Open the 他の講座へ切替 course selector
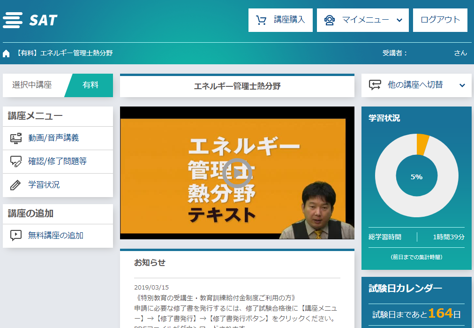The height and width of the screenshot is (328, 474). tap(415, 85)
